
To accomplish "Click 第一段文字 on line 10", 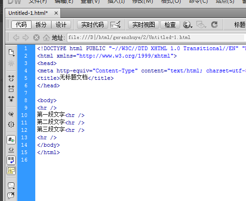I will (x=51, y=115).
